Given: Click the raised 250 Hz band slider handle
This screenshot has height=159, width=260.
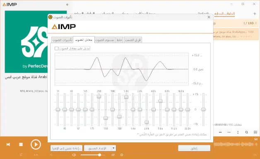Looking at the screenshot, I should click(x=99, y=96).
